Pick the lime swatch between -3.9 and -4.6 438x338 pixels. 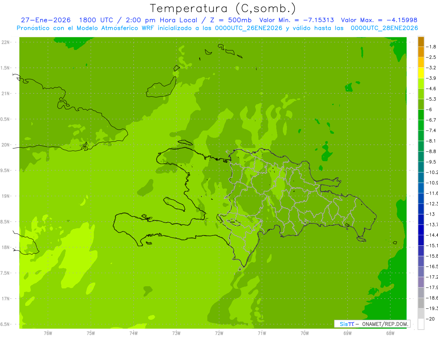[x=421, y=83]
